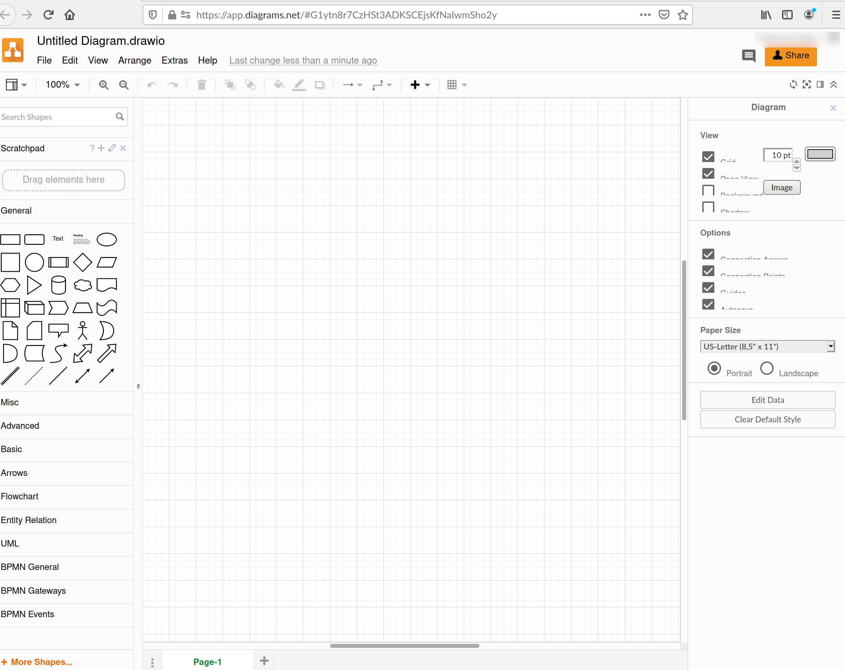Click the fill color bucket icon

(x=279, y=85)
